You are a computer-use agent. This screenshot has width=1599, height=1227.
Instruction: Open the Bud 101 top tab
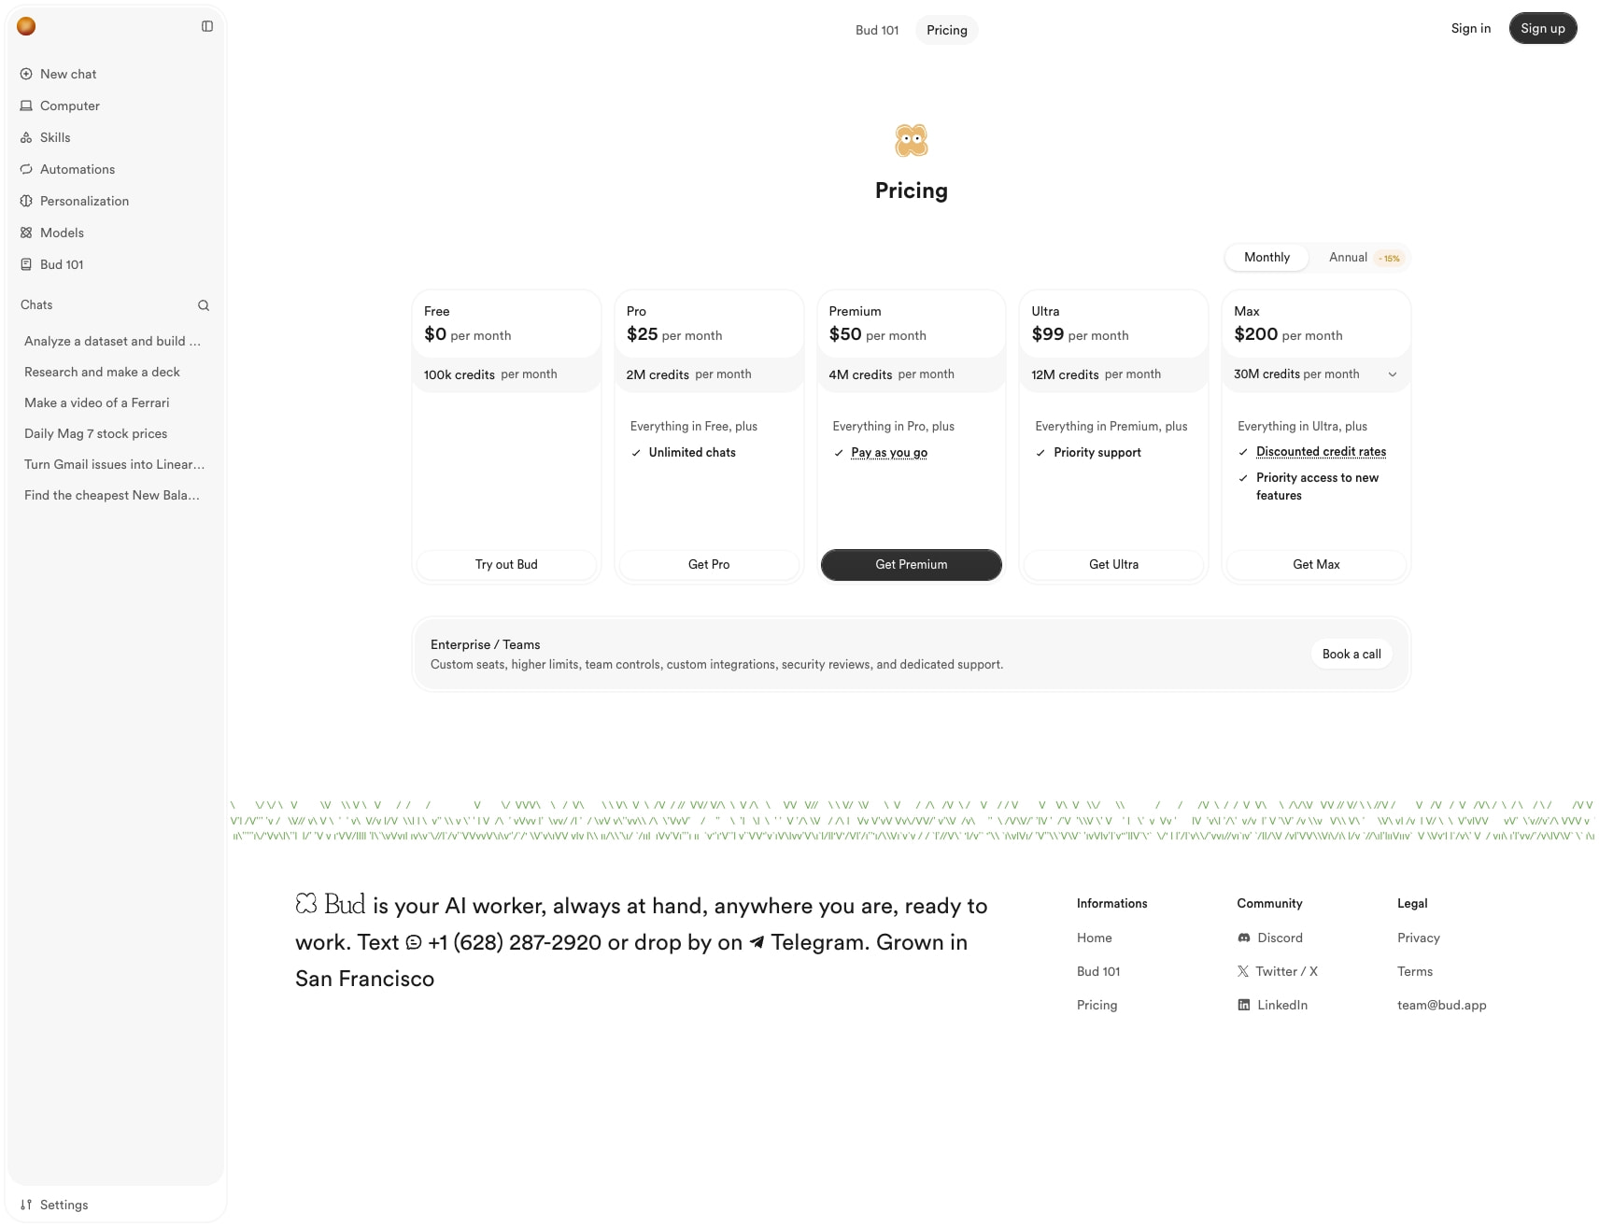(877, 30)
